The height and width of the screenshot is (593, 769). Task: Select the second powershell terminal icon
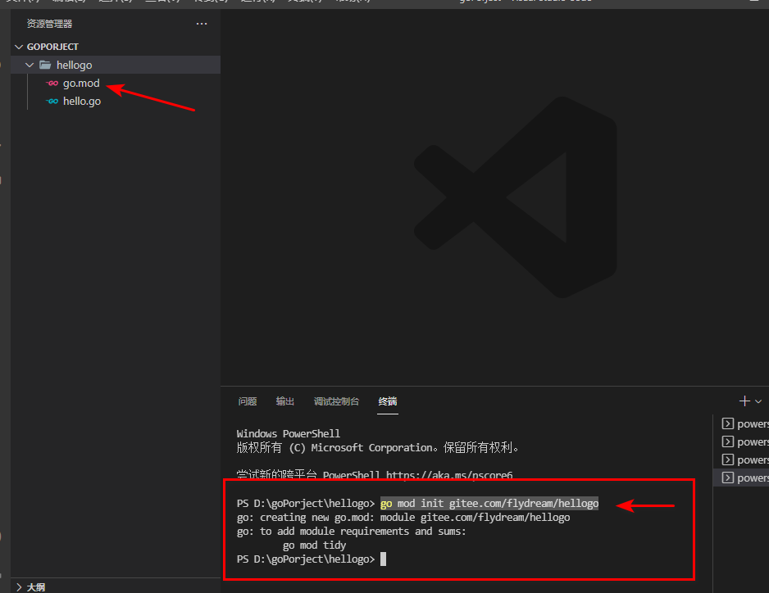726,442
